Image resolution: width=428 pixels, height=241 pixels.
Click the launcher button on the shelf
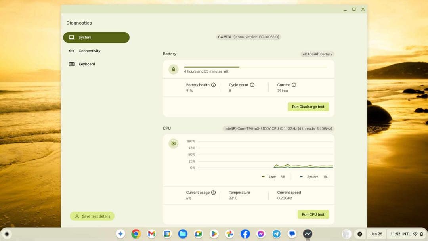7,234
